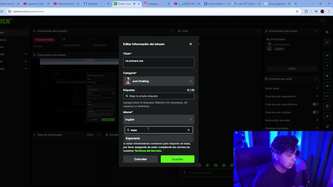Mute the Stream - Kick tab audio
This screenshot has width=333, height=187.
[134, 4]
